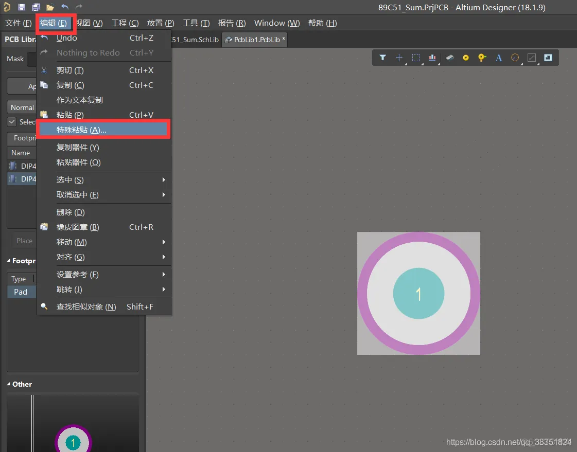The width and height of the screenshot is (577, 452).
Task: Click the selection filter funnel icon
Action: pos(383,57)
